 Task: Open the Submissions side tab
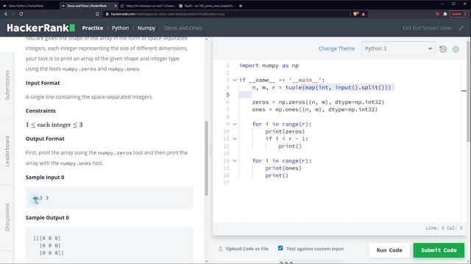pyautogui.click(x=7, y=85)
